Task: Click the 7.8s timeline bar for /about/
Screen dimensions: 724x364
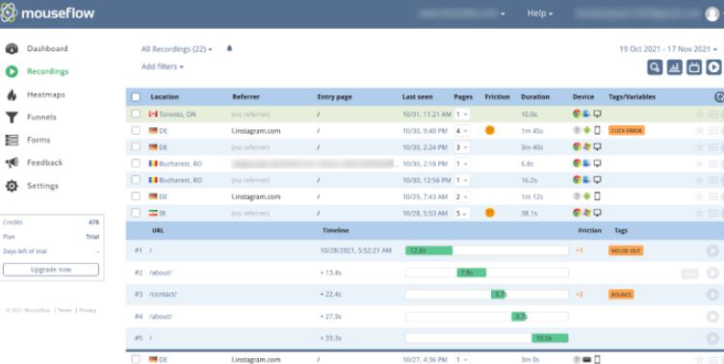Action: click(x=472, y=273)
